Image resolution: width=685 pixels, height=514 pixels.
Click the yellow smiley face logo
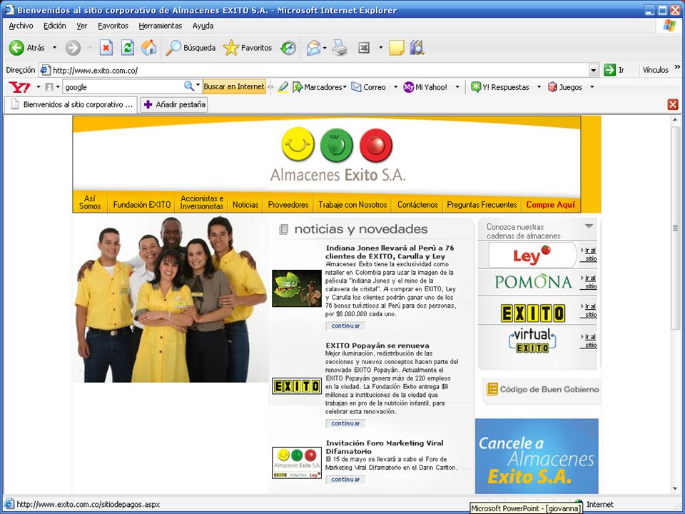[298, 144]
